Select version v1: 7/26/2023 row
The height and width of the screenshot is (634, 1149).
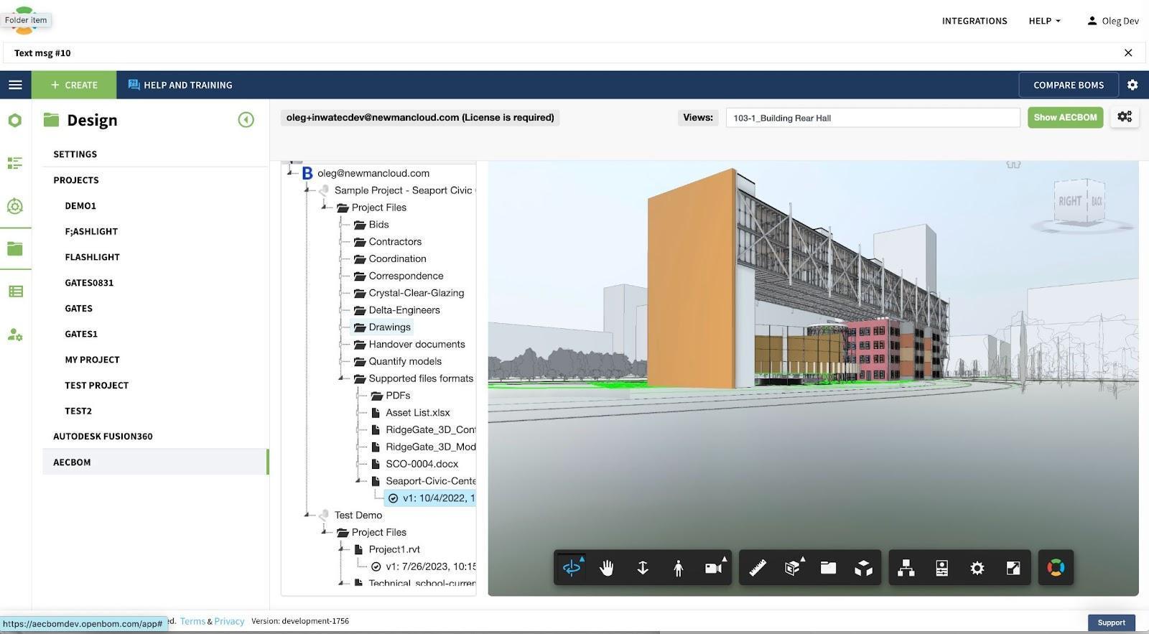[x=423, y=567]
